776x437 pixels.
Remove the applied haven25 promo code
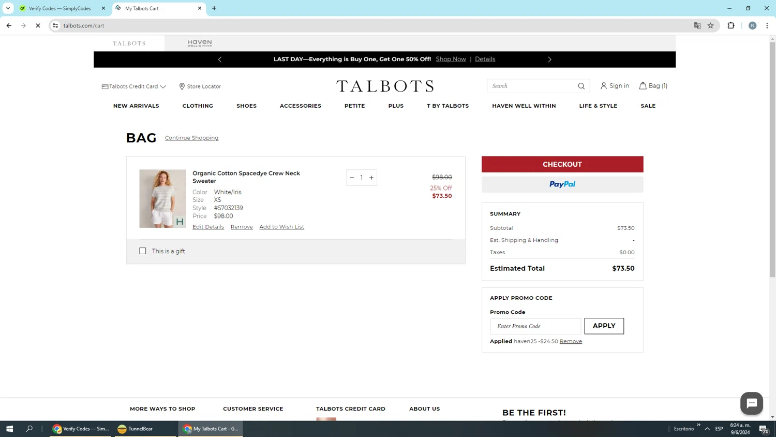[x=571, y=341]
